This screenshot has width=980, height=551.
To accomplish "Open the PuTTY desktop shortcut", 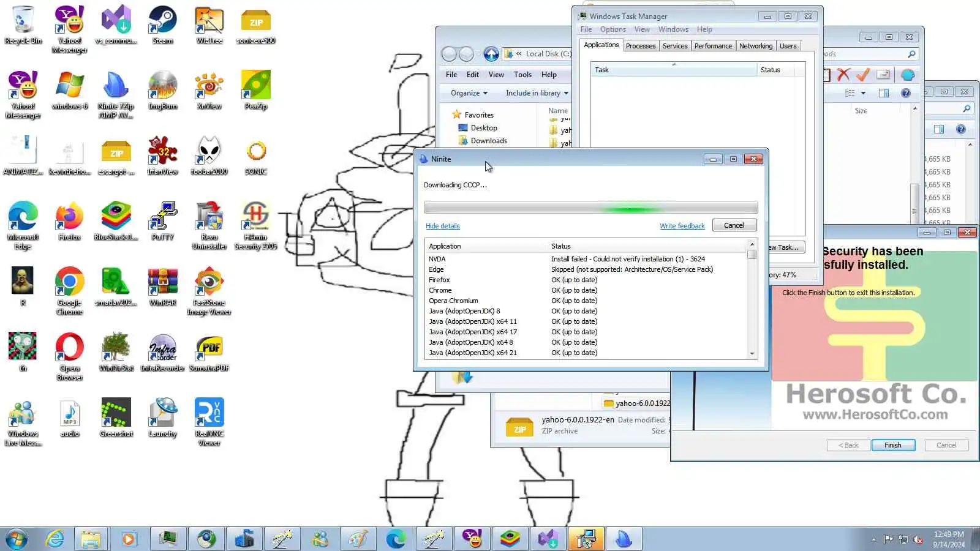I will pos(162,222).
